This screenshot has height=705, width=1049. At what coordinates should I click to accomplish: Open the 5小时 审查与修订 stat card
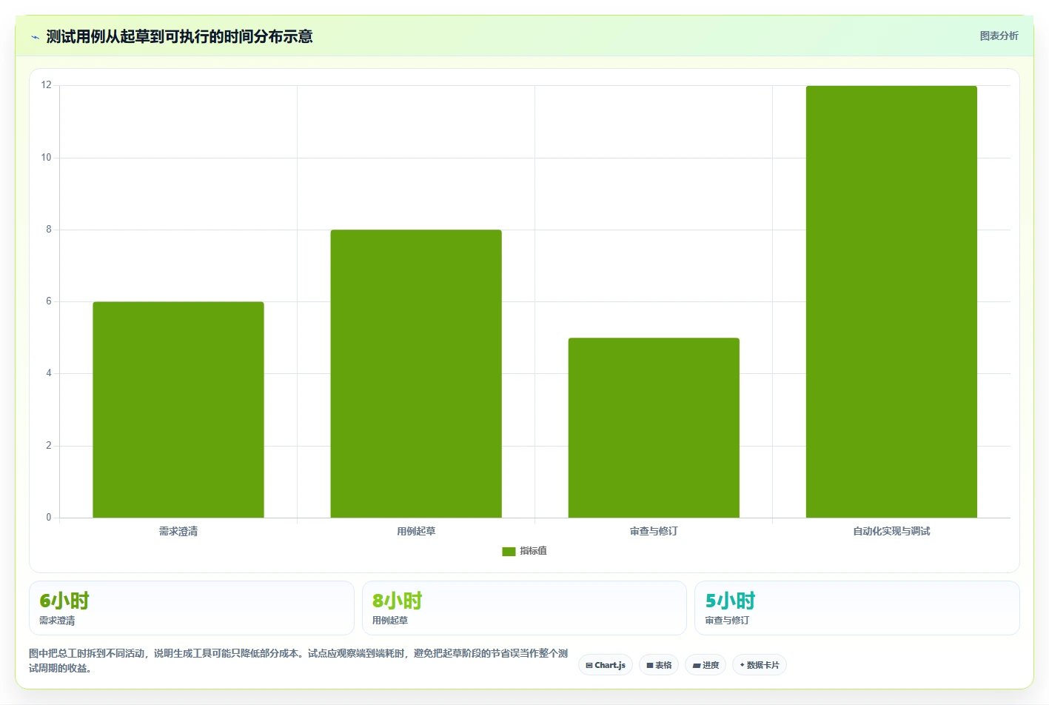click(x=857, y=608)
